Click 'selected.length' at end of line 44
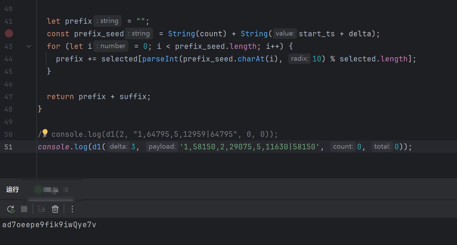This screenshot has height=245, width=457. (x=373, y=59)
